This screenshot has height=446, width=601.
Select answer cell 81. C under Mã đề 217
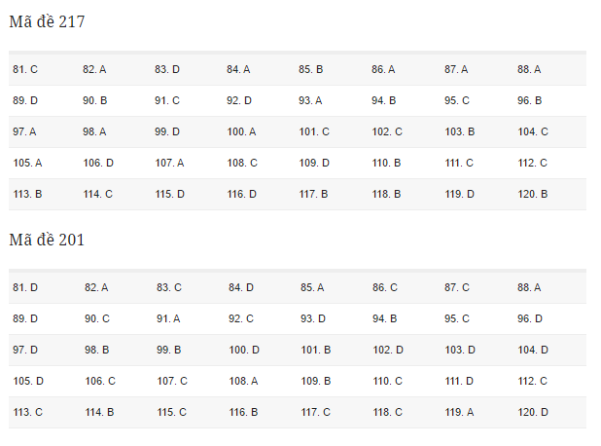coord(25,70)
